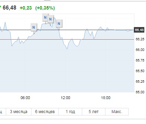Click the (+0,35%) percentage change text

point(45,8)
